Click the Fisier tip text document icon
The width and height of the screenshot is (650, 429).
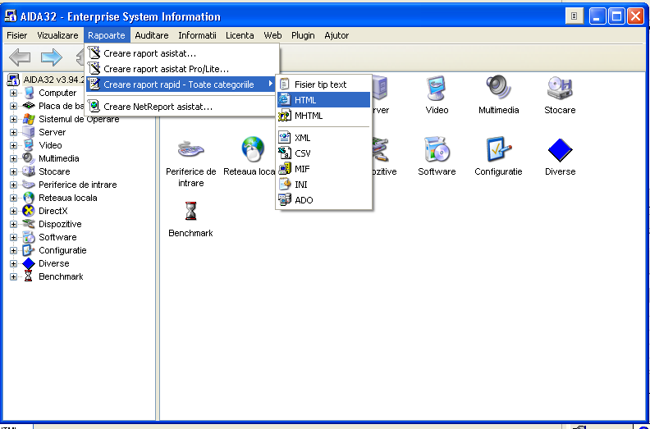[284, 84]
